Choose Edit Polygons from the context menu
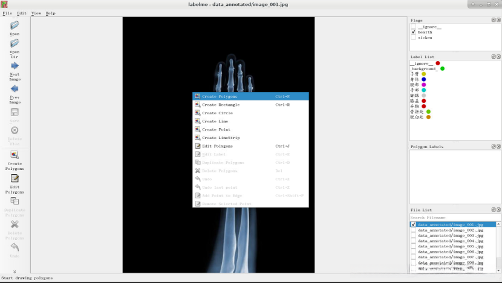 tap(250, 146)
